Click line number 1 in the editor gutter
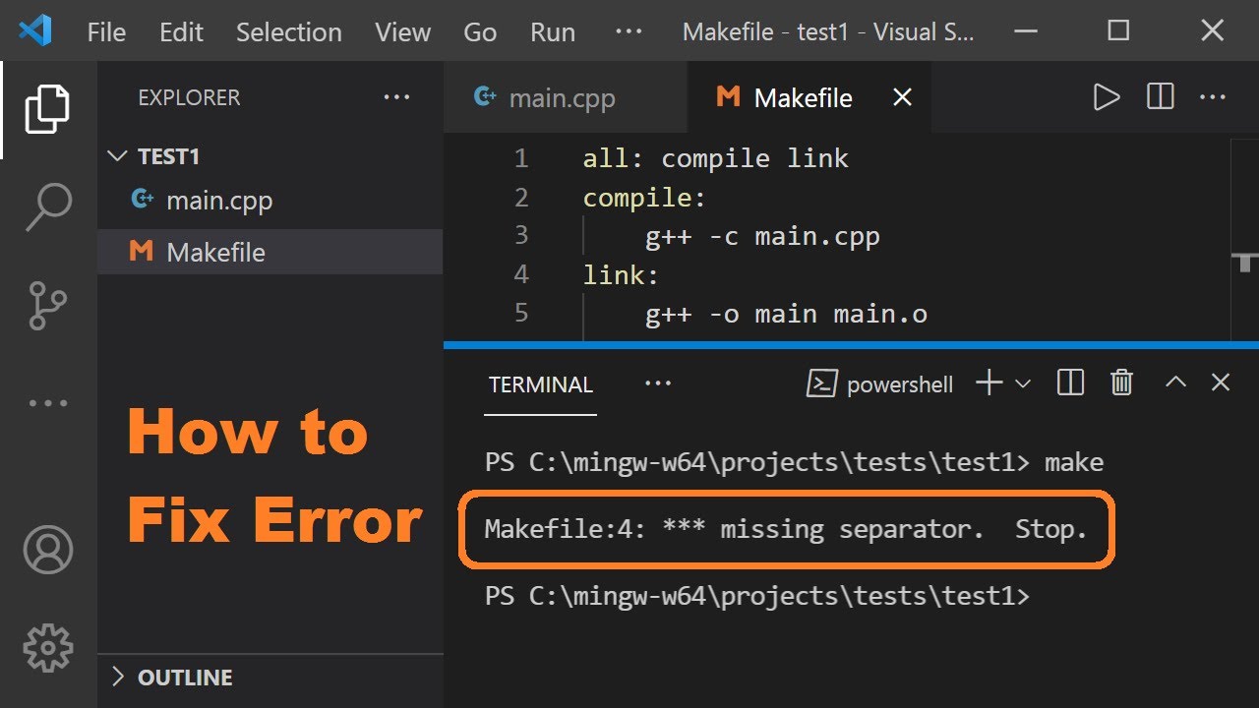The image size is (1259, 708). (x=520, y=158)
